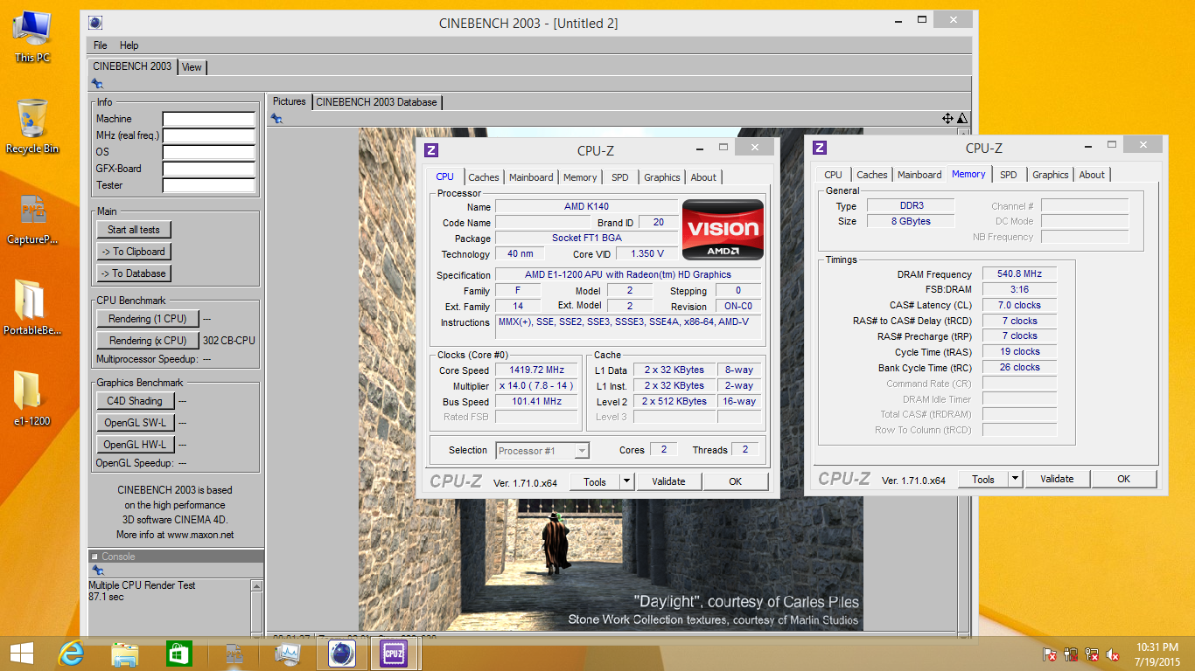Select the e1-1200 folder on the desktop
The width and height of the screenshot is (1195, 671).
pos(32,399)
